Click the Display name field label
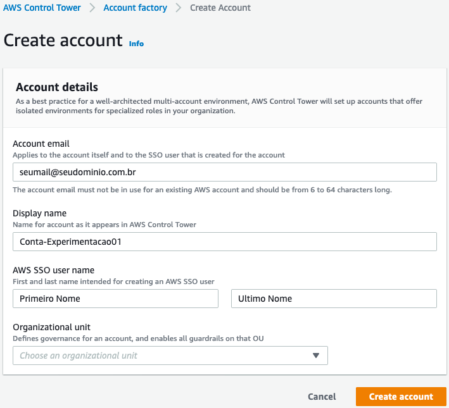The image size is (449, 408). [x=39, y=213]
